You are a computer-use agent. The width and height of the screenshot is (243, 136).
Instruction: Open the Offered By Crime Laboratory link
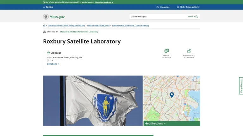79,32
